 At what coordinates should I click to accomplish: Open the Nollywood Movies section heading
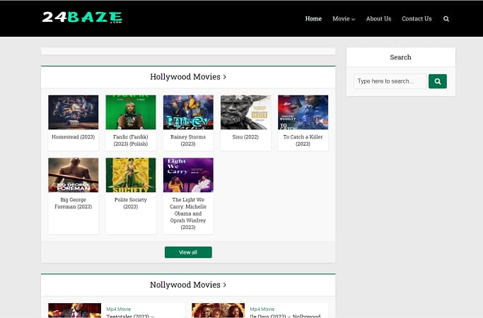188,285
